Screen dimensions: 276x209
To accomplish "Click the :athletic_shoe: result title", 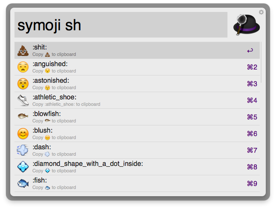I will tap(54, 97).
